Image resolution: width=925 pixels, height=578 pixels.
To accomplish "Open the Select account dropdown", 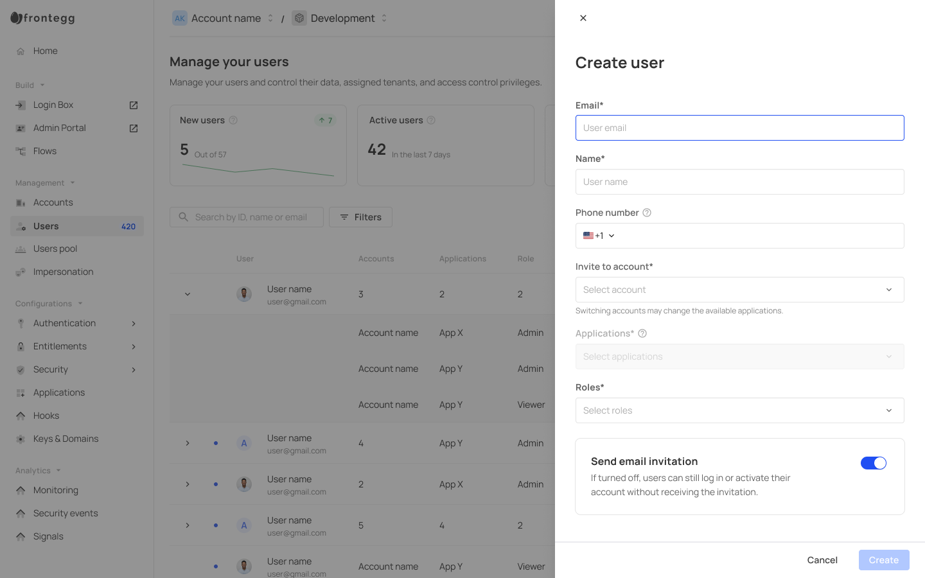I will click(739, 290).
